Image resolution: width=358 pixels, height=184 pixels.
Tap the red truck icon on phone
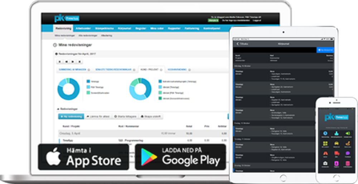click(x=336, y=154)
